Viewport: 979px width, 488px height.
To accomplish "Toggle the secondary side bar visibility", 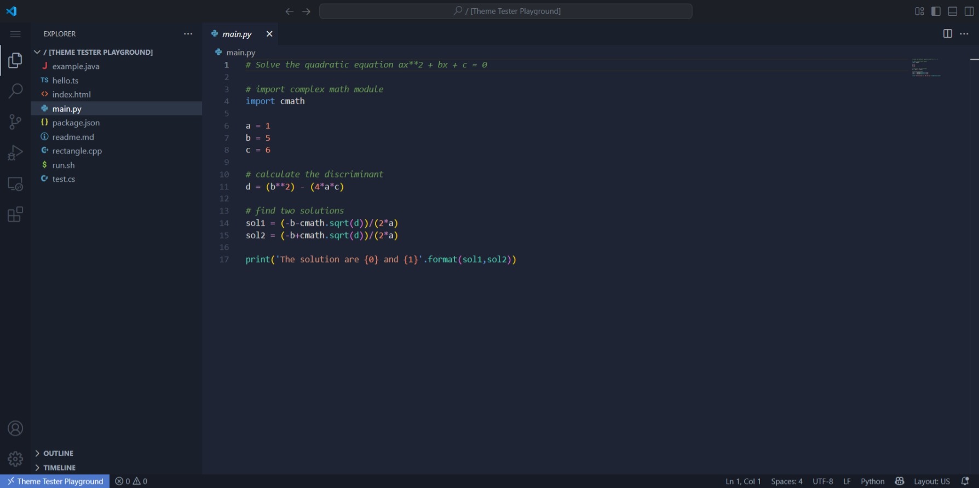I will tap(969, 11).
